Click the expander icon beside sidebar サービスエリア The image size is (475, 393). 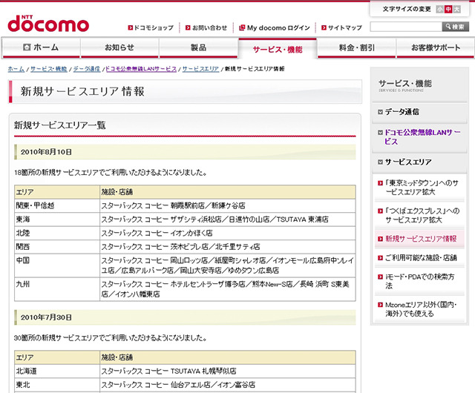click(x=380, y=162)
